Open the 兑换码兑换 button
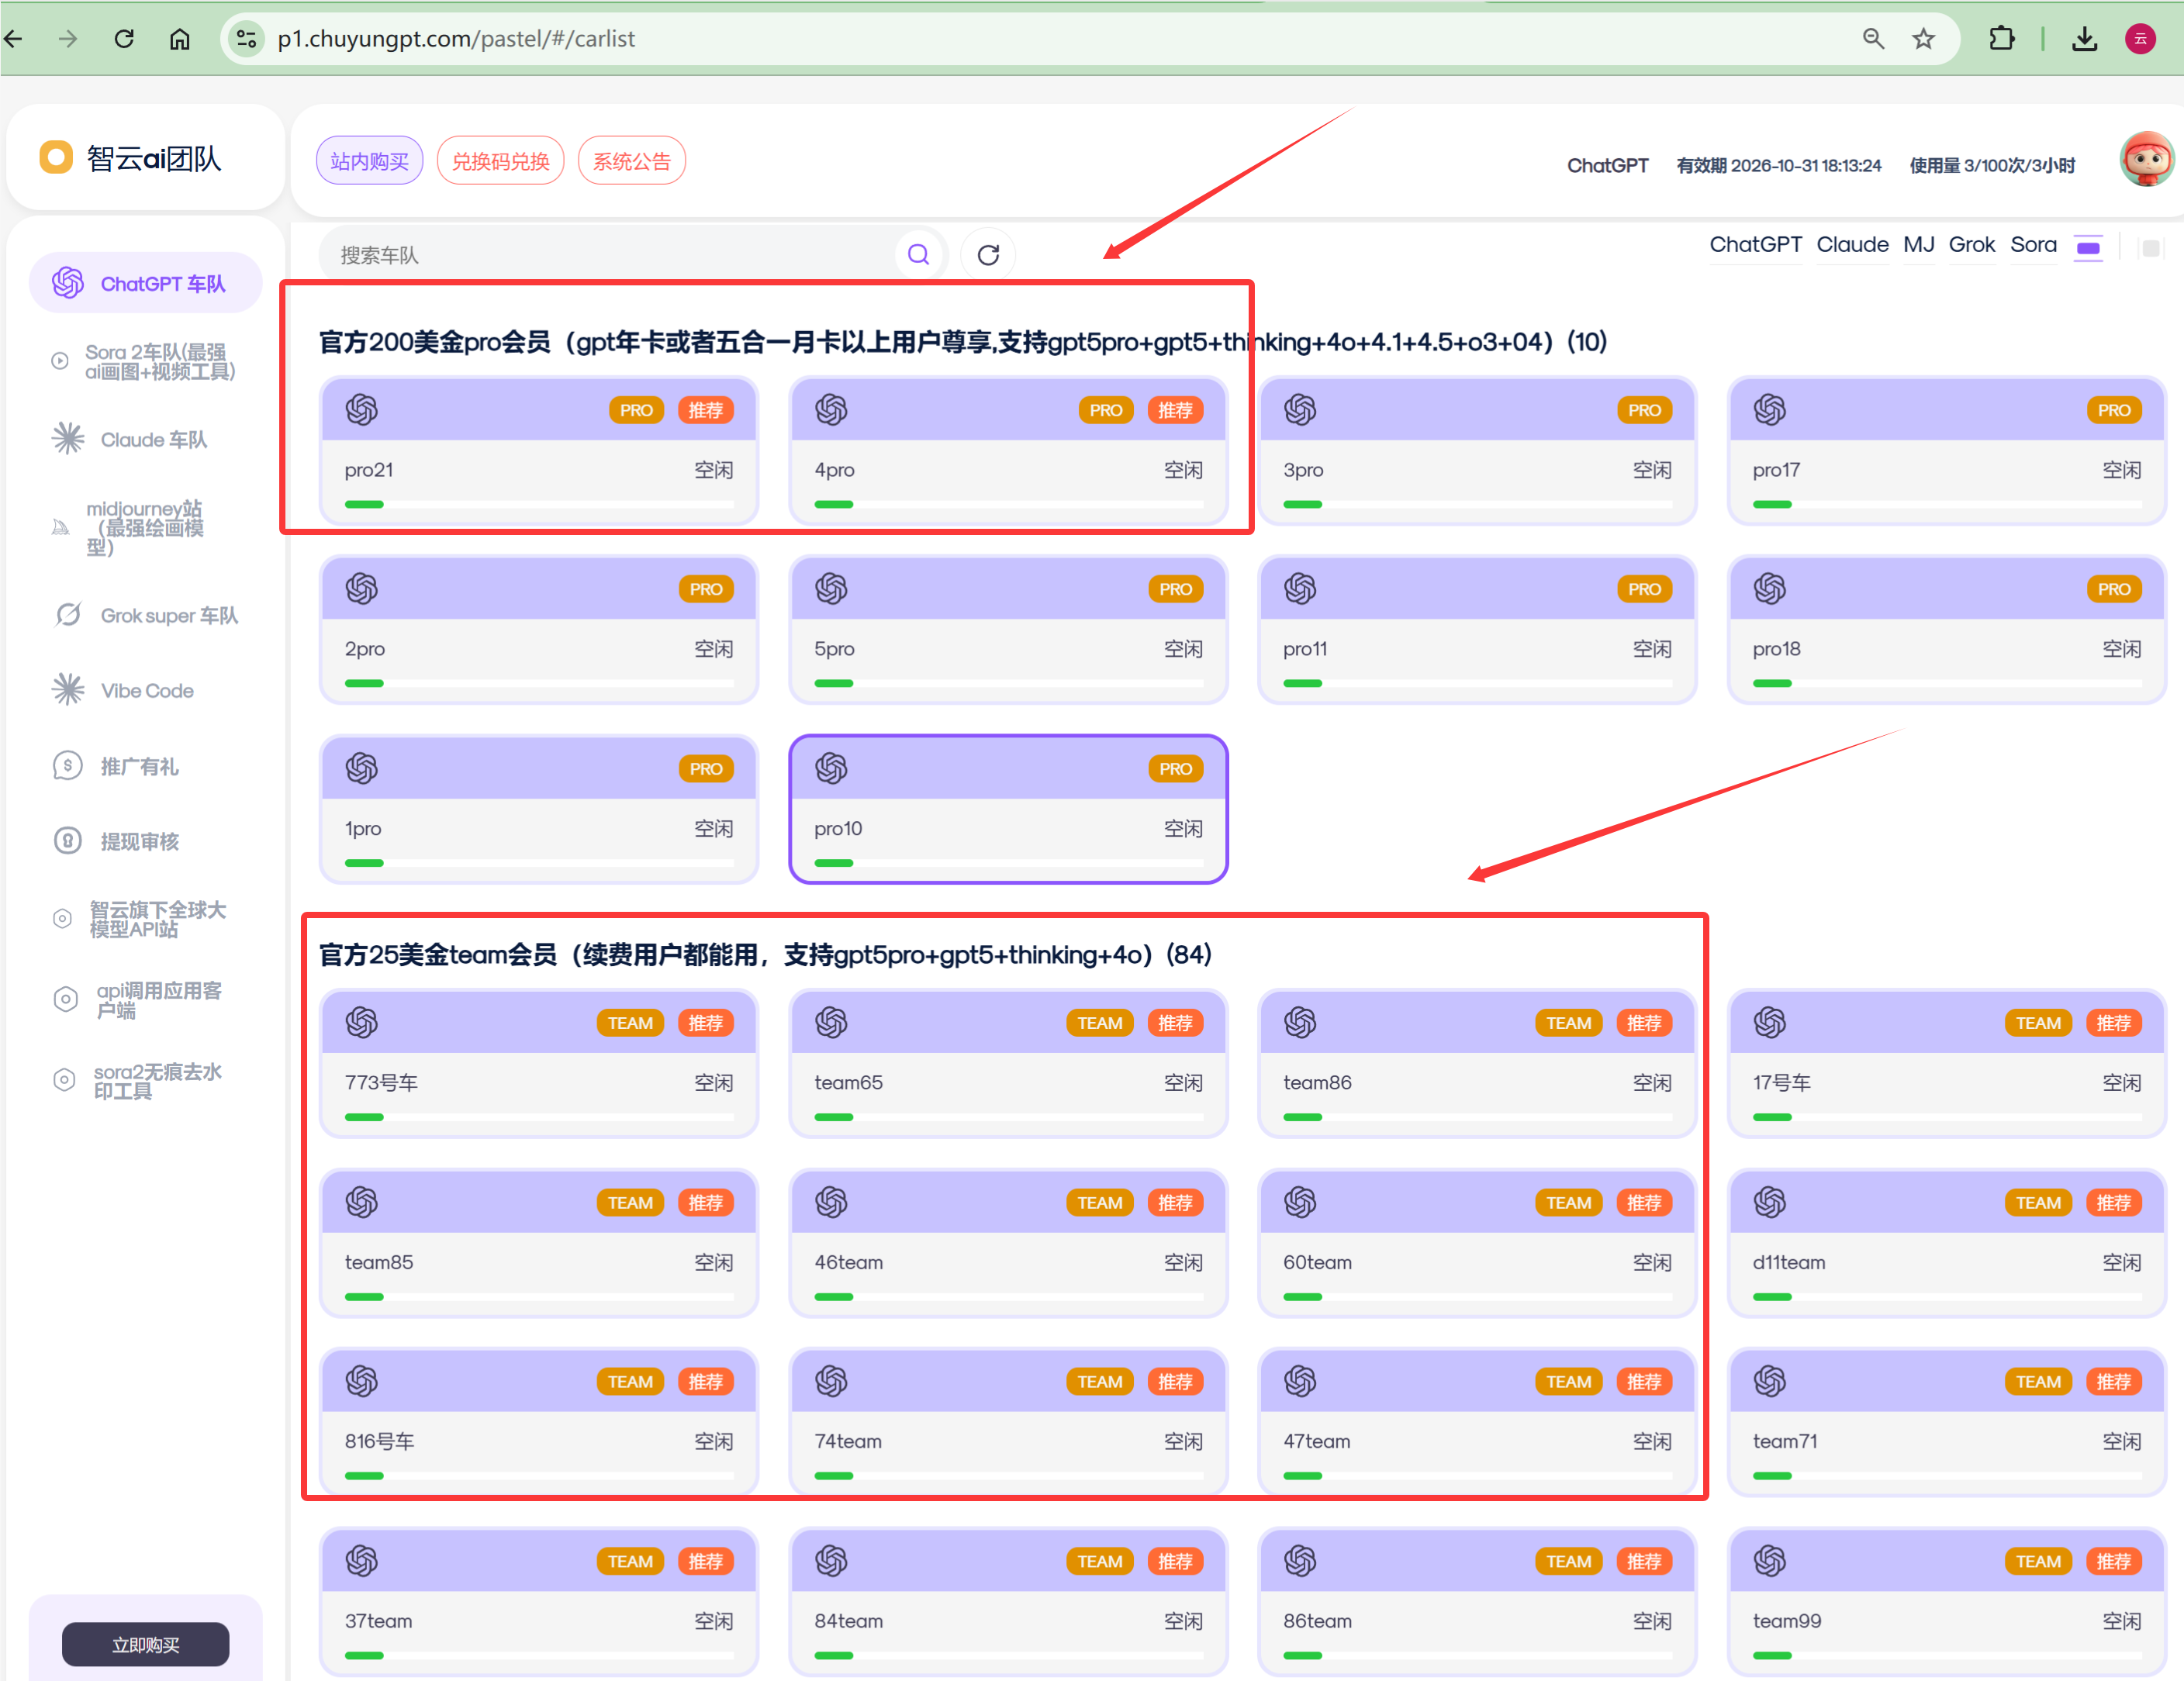This screenshot has height=1681, width=2184. pos(500,161)
